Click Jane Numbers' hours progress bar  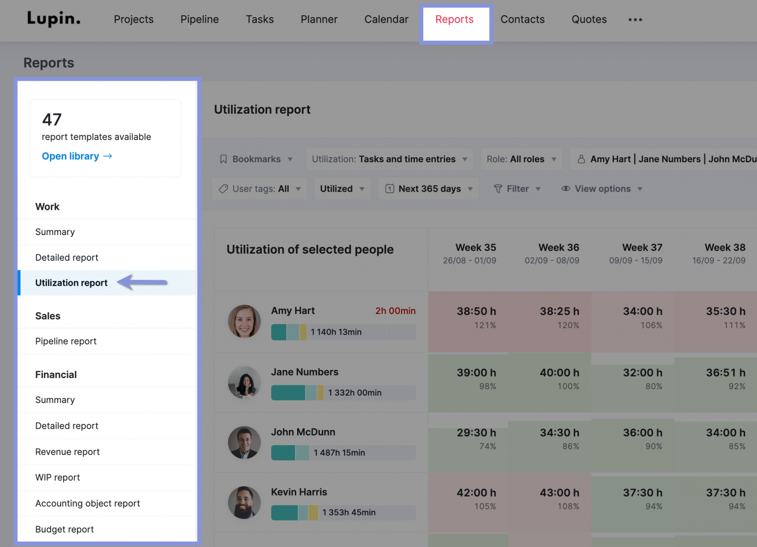343,393
